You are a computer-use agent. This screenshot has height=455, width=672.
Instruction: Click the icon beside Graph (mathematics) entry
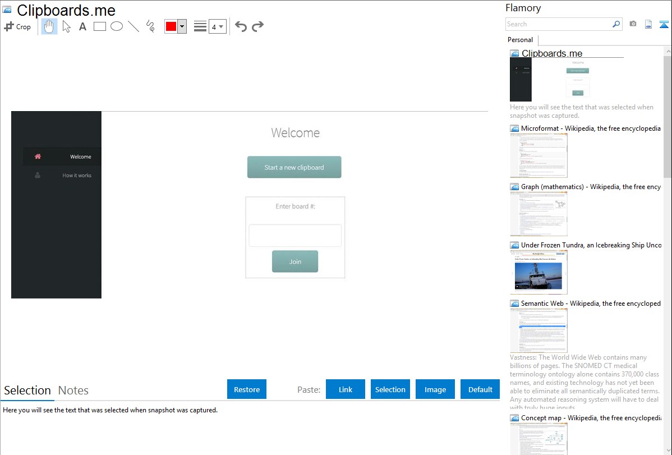coord(514,187)
